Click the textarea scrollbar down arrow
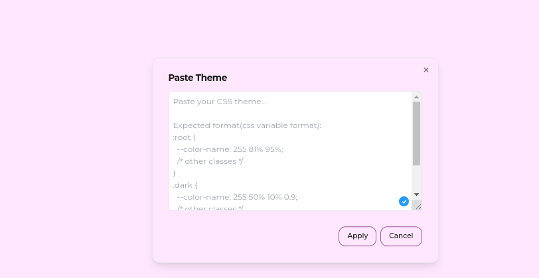539x278 pixels. click(x=417, y=194)
